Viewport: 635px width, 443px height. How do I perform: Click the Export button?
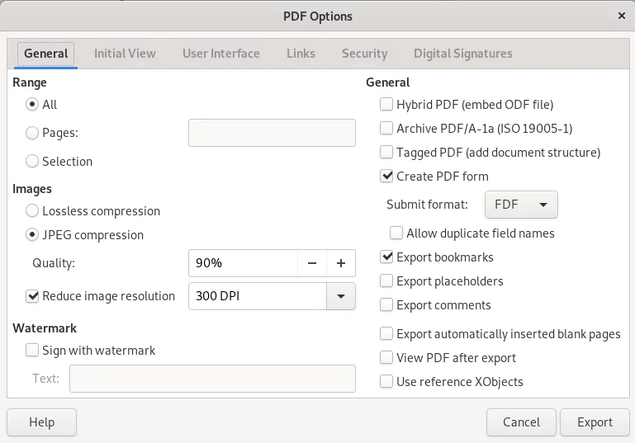(595, 422)
